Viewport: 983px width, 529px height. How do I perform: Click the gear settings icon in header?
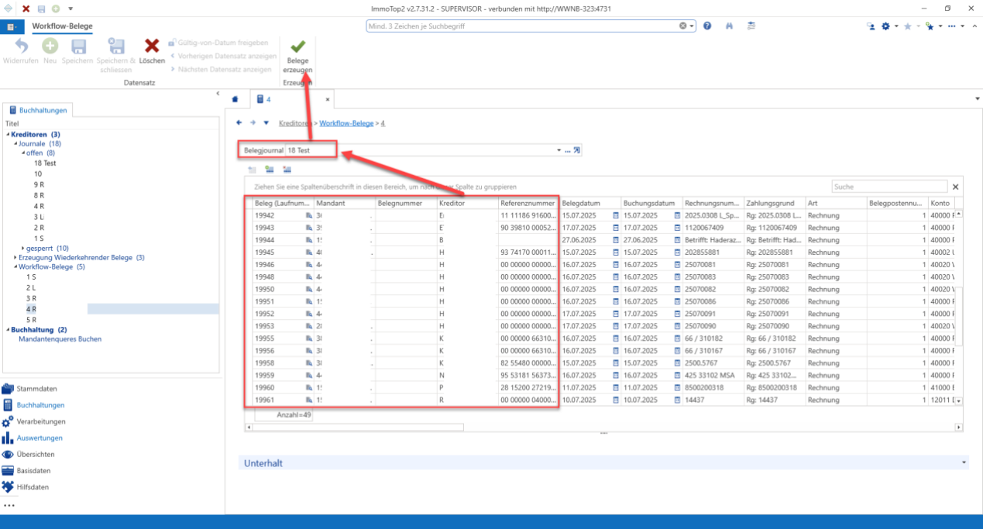(886, 26)
